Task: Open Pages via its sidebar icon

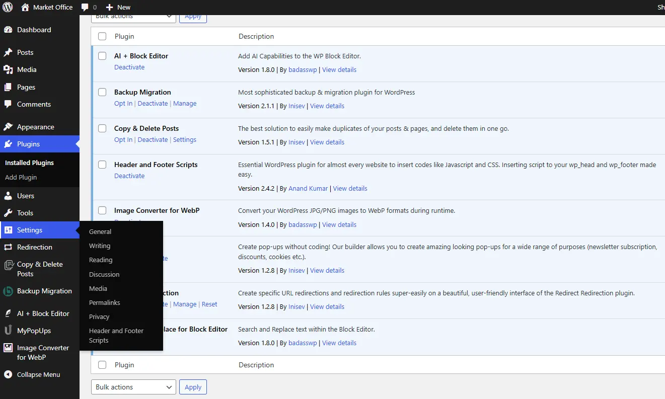Action: 8,87
